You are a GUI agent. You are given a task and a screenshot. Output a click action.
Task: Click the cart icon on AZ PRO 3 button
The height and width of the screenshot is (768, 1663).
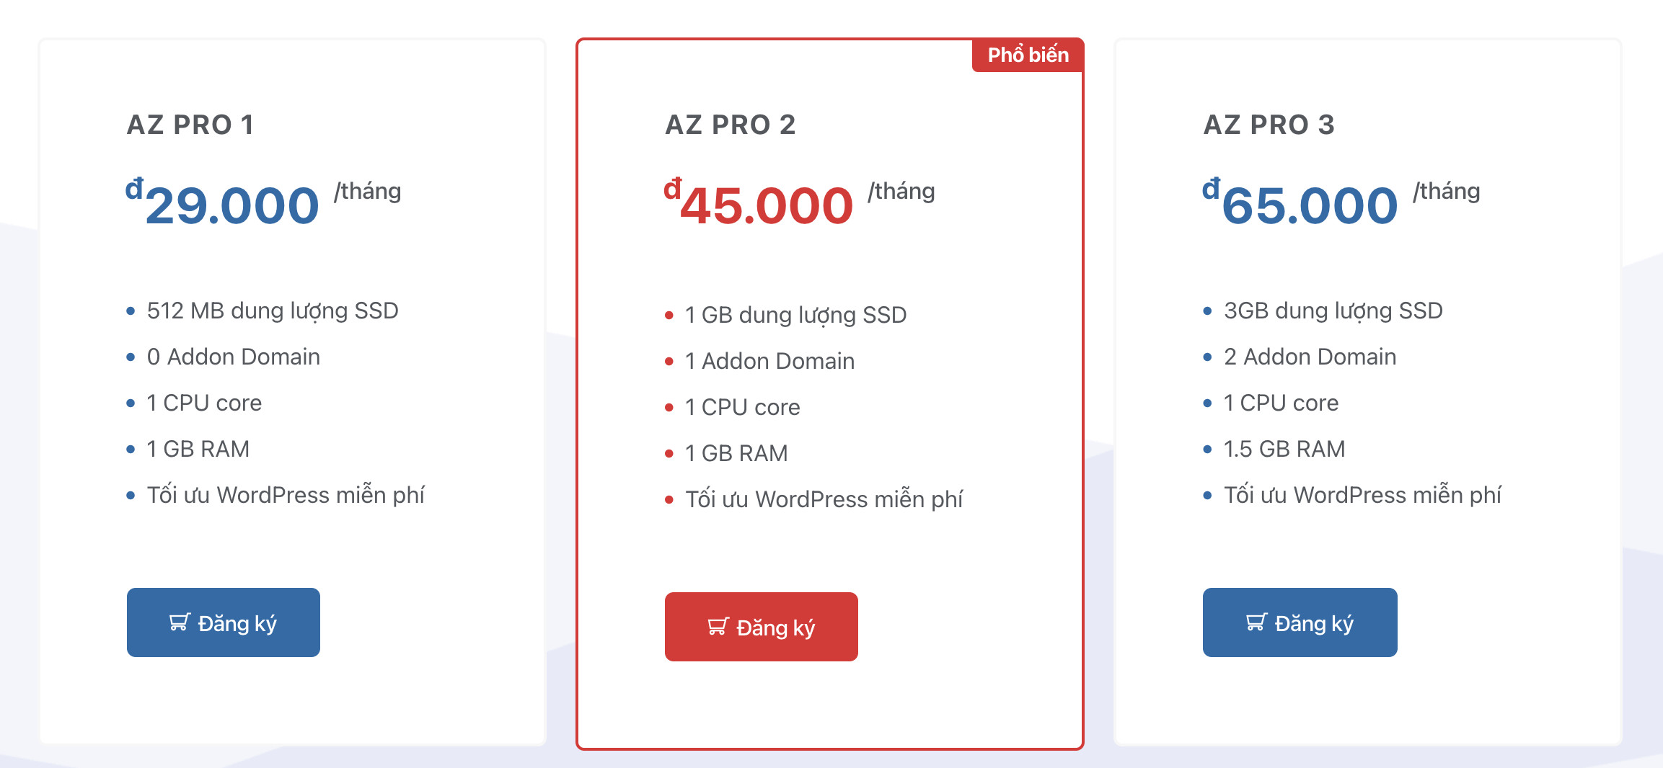click(x=1256, y=622)
